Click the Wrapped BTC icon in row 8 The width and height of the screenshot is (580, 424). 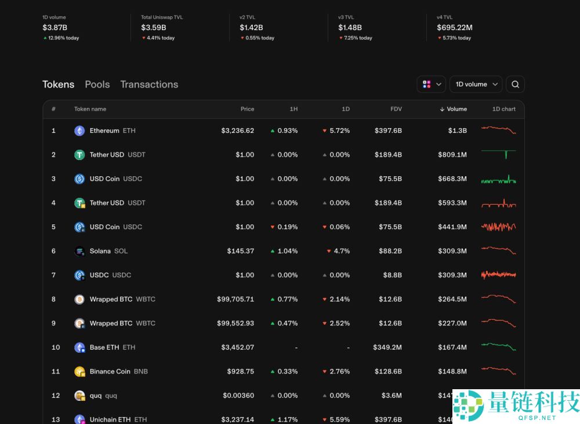(x=79, y=299)
